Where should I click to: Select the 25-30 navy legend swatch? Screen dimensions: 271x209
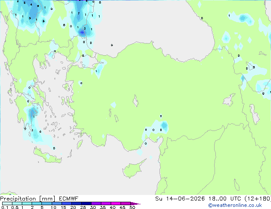point(86,203)
